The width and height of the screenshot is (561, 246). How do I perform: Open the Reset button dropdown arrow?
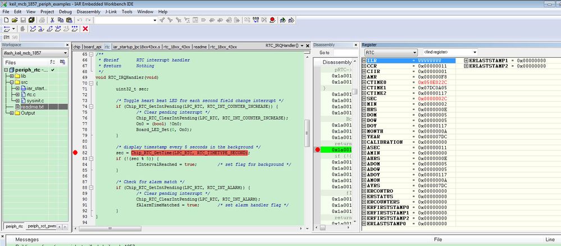coord(13,29)
